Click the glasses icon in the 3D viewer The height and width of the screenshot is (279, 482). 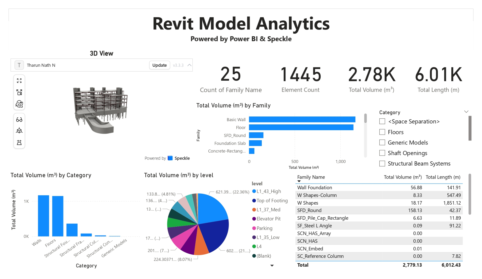[19, 120]
